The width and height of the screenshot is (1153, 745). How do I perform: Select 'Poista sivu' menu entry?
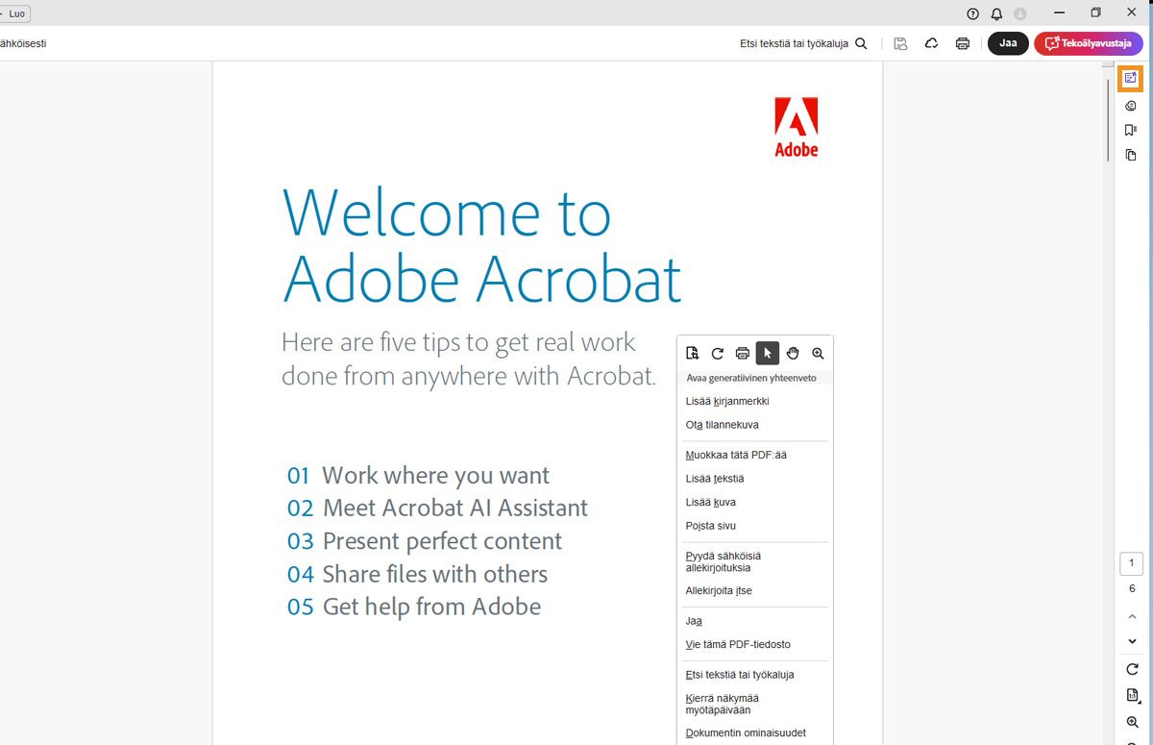pos(711,526)
